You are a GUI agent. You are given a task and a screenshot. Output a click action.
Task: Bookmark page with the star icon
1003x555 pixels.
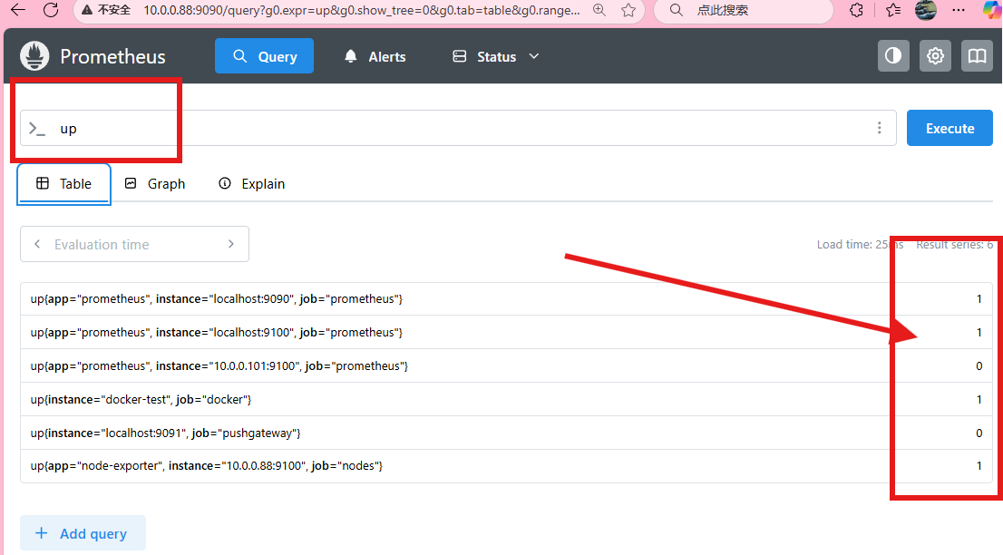coord(628,10)
